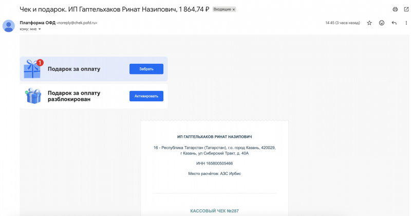
Task: Click the 'Подарок за оплату' banner text
Action: click(x=74, y=69)
